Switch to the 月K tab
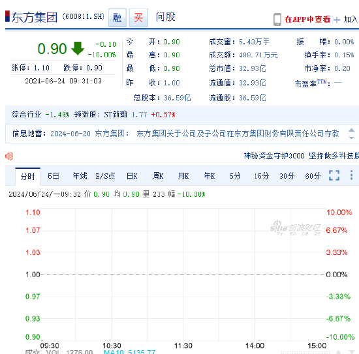 point(183,176)
